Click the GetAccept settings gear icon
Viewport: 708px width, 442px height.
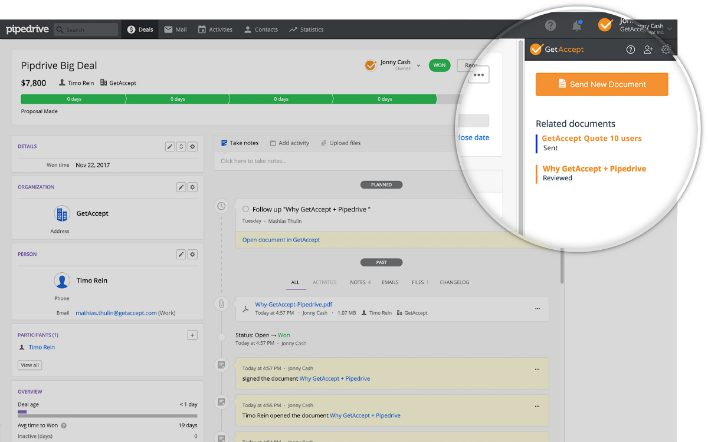pos(666,50)
